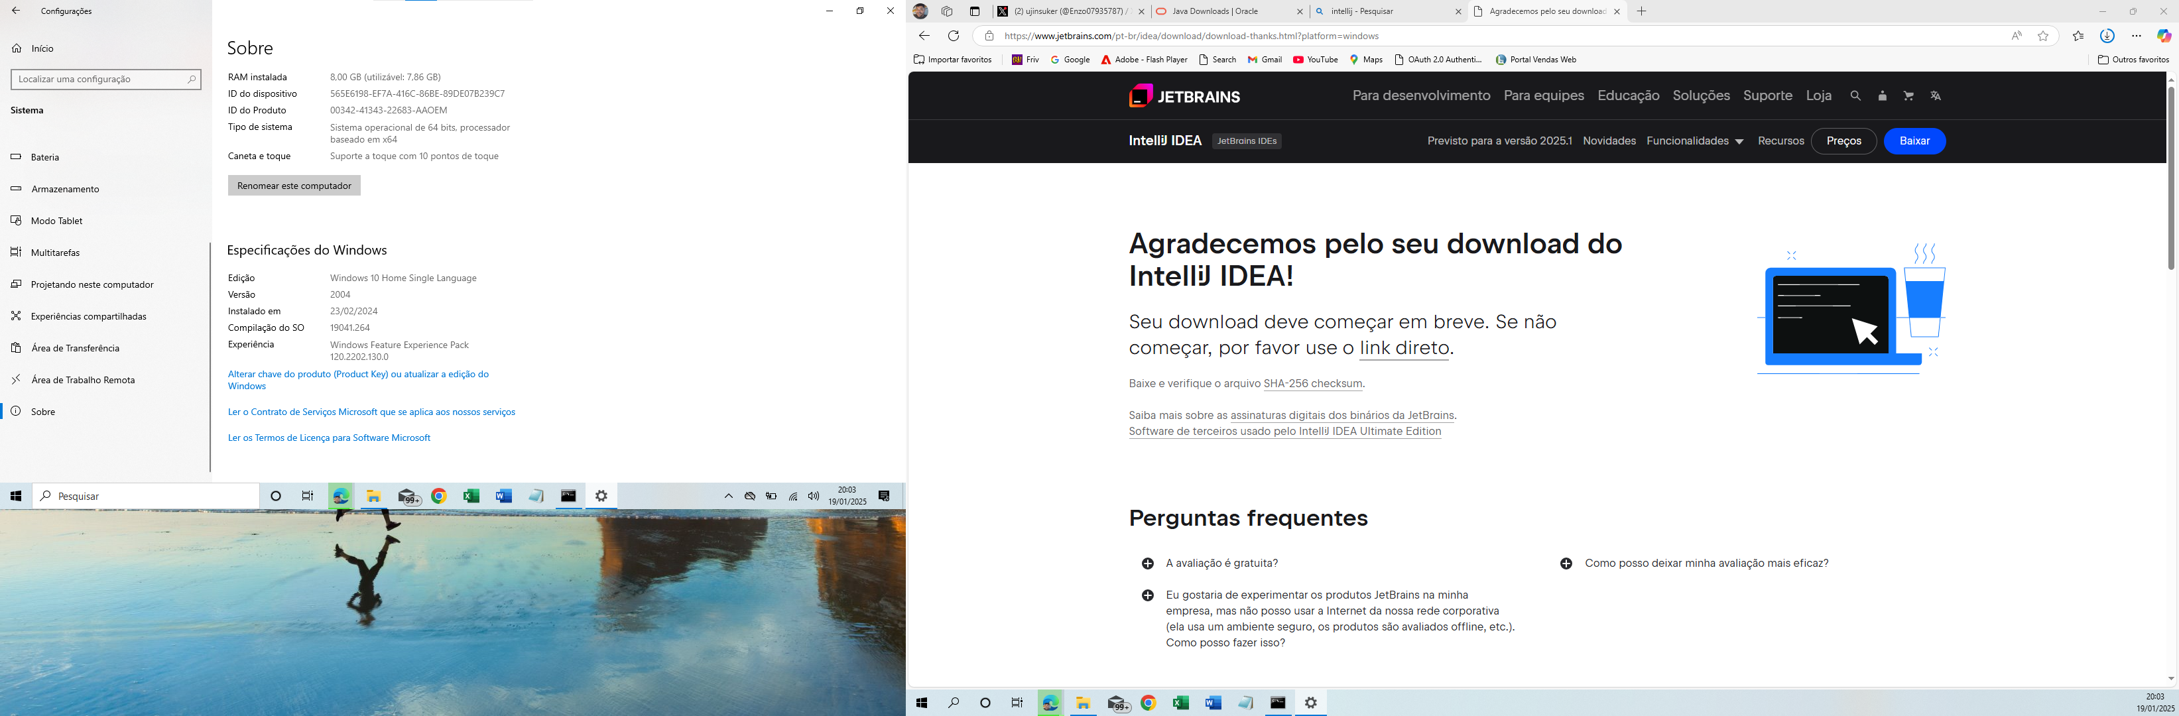
Task: Open the Gmail bookmark
Action: pyautogui.click(x=1265, y=59)
